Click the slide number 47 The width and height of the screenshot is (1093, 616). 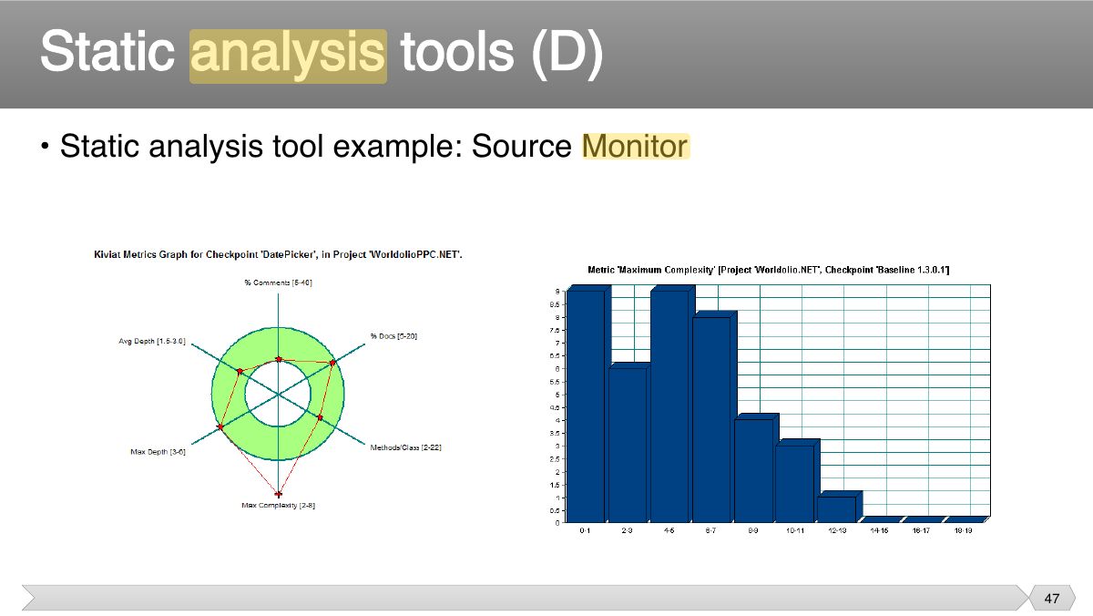tap(1052, 599)
